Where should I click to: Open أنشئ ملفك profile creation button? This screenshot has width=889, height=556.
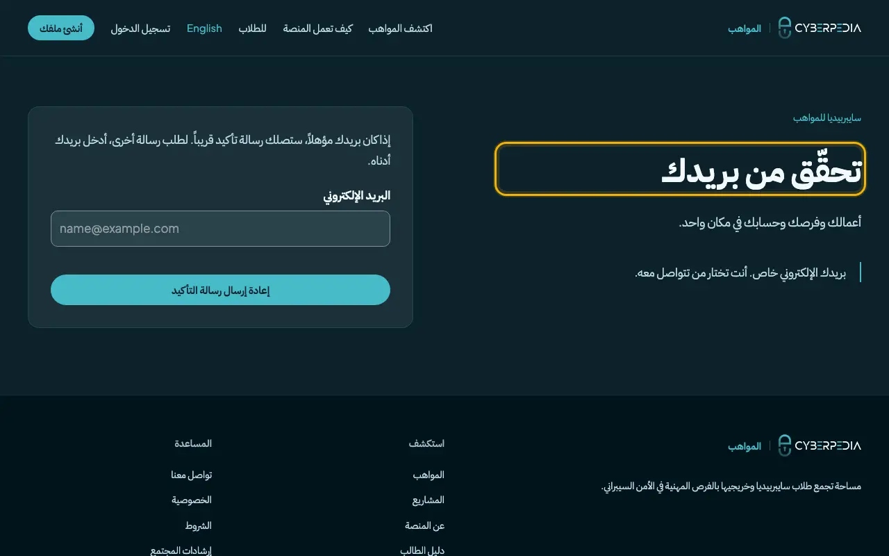tap(61, 28)
